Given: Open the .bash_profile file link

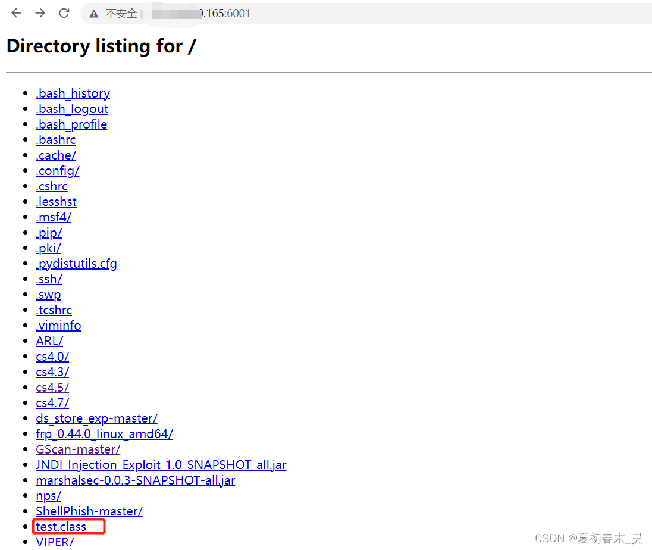Looking at the screenshot, I should coord(71,124).
